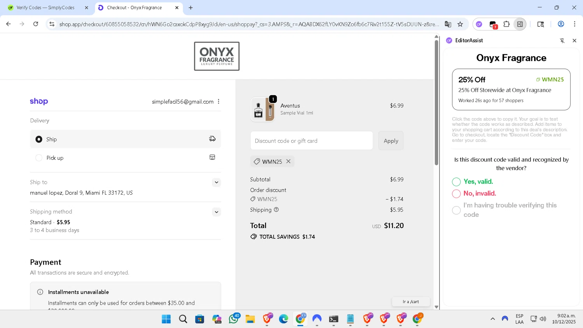Click the browser address bar URL
The width and height of the screenshot is (583, 328).
pos(249,24)
